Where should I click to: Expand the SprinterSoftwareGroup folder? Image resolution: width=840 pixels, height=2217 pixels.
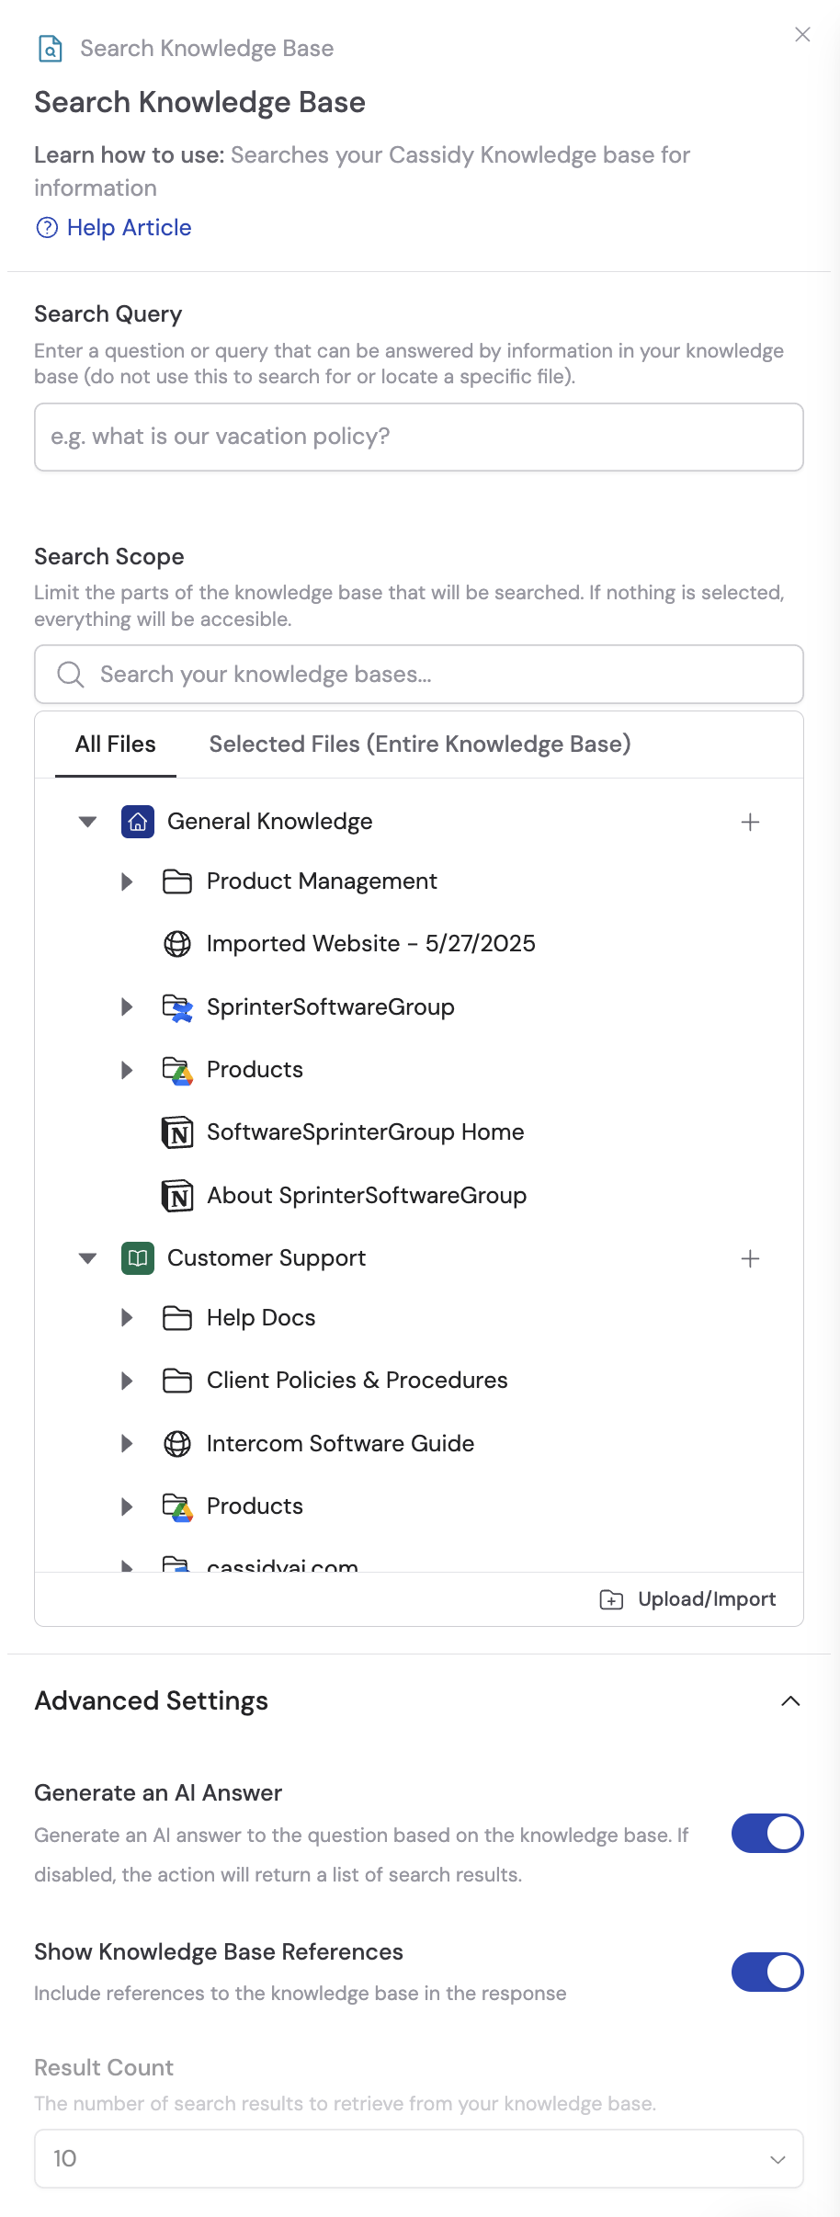tap(128, 1007)
